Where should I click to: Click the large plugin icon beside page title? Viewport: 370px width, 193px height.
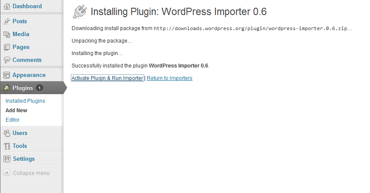click(80, 12)
